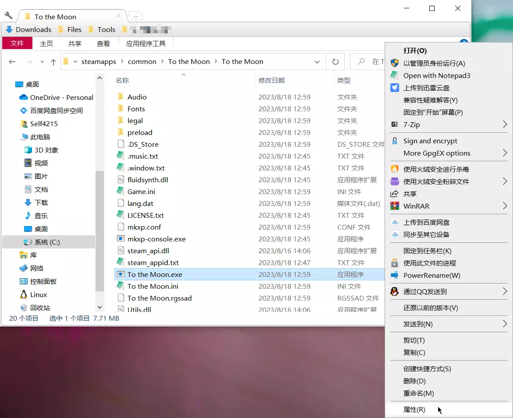Click the OneDrive cloud icon in sidebar

point(24,97)
